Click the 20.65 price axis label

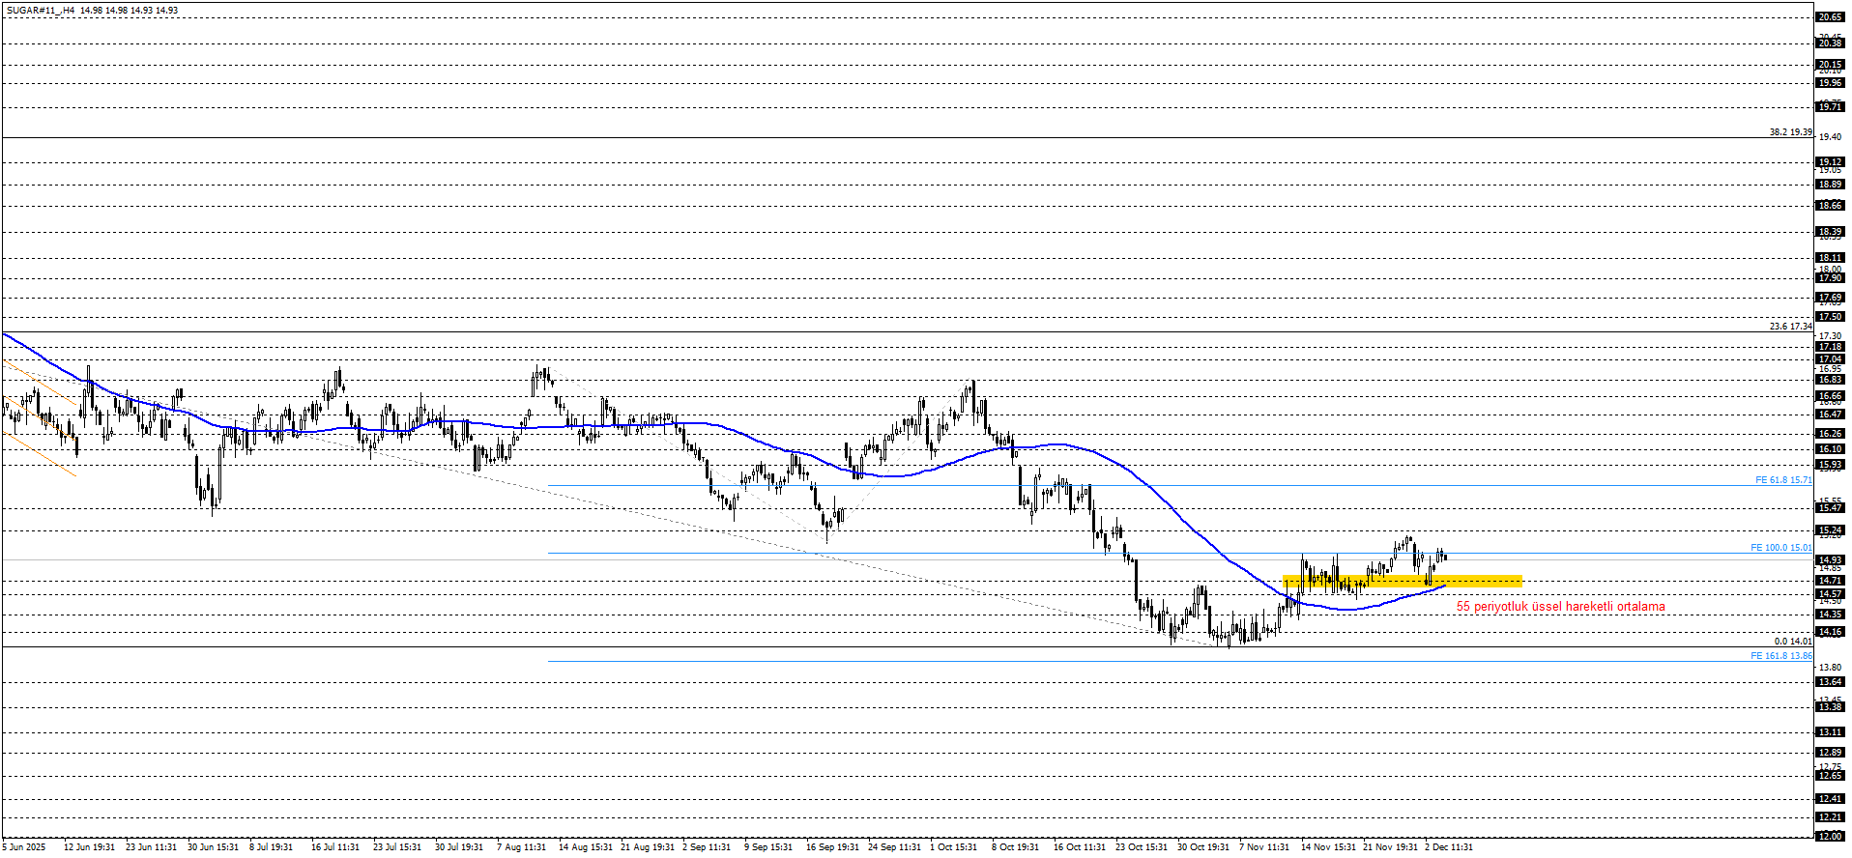(1830, 17)
